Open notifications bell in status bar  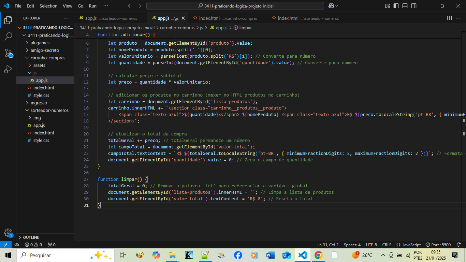coord(459,245)
